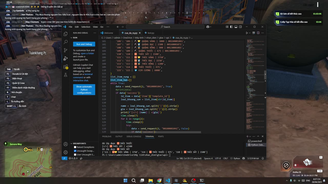This screenshot has width=328, height=184.
Task: Open Windows Start menu
Action: (125, 180)
